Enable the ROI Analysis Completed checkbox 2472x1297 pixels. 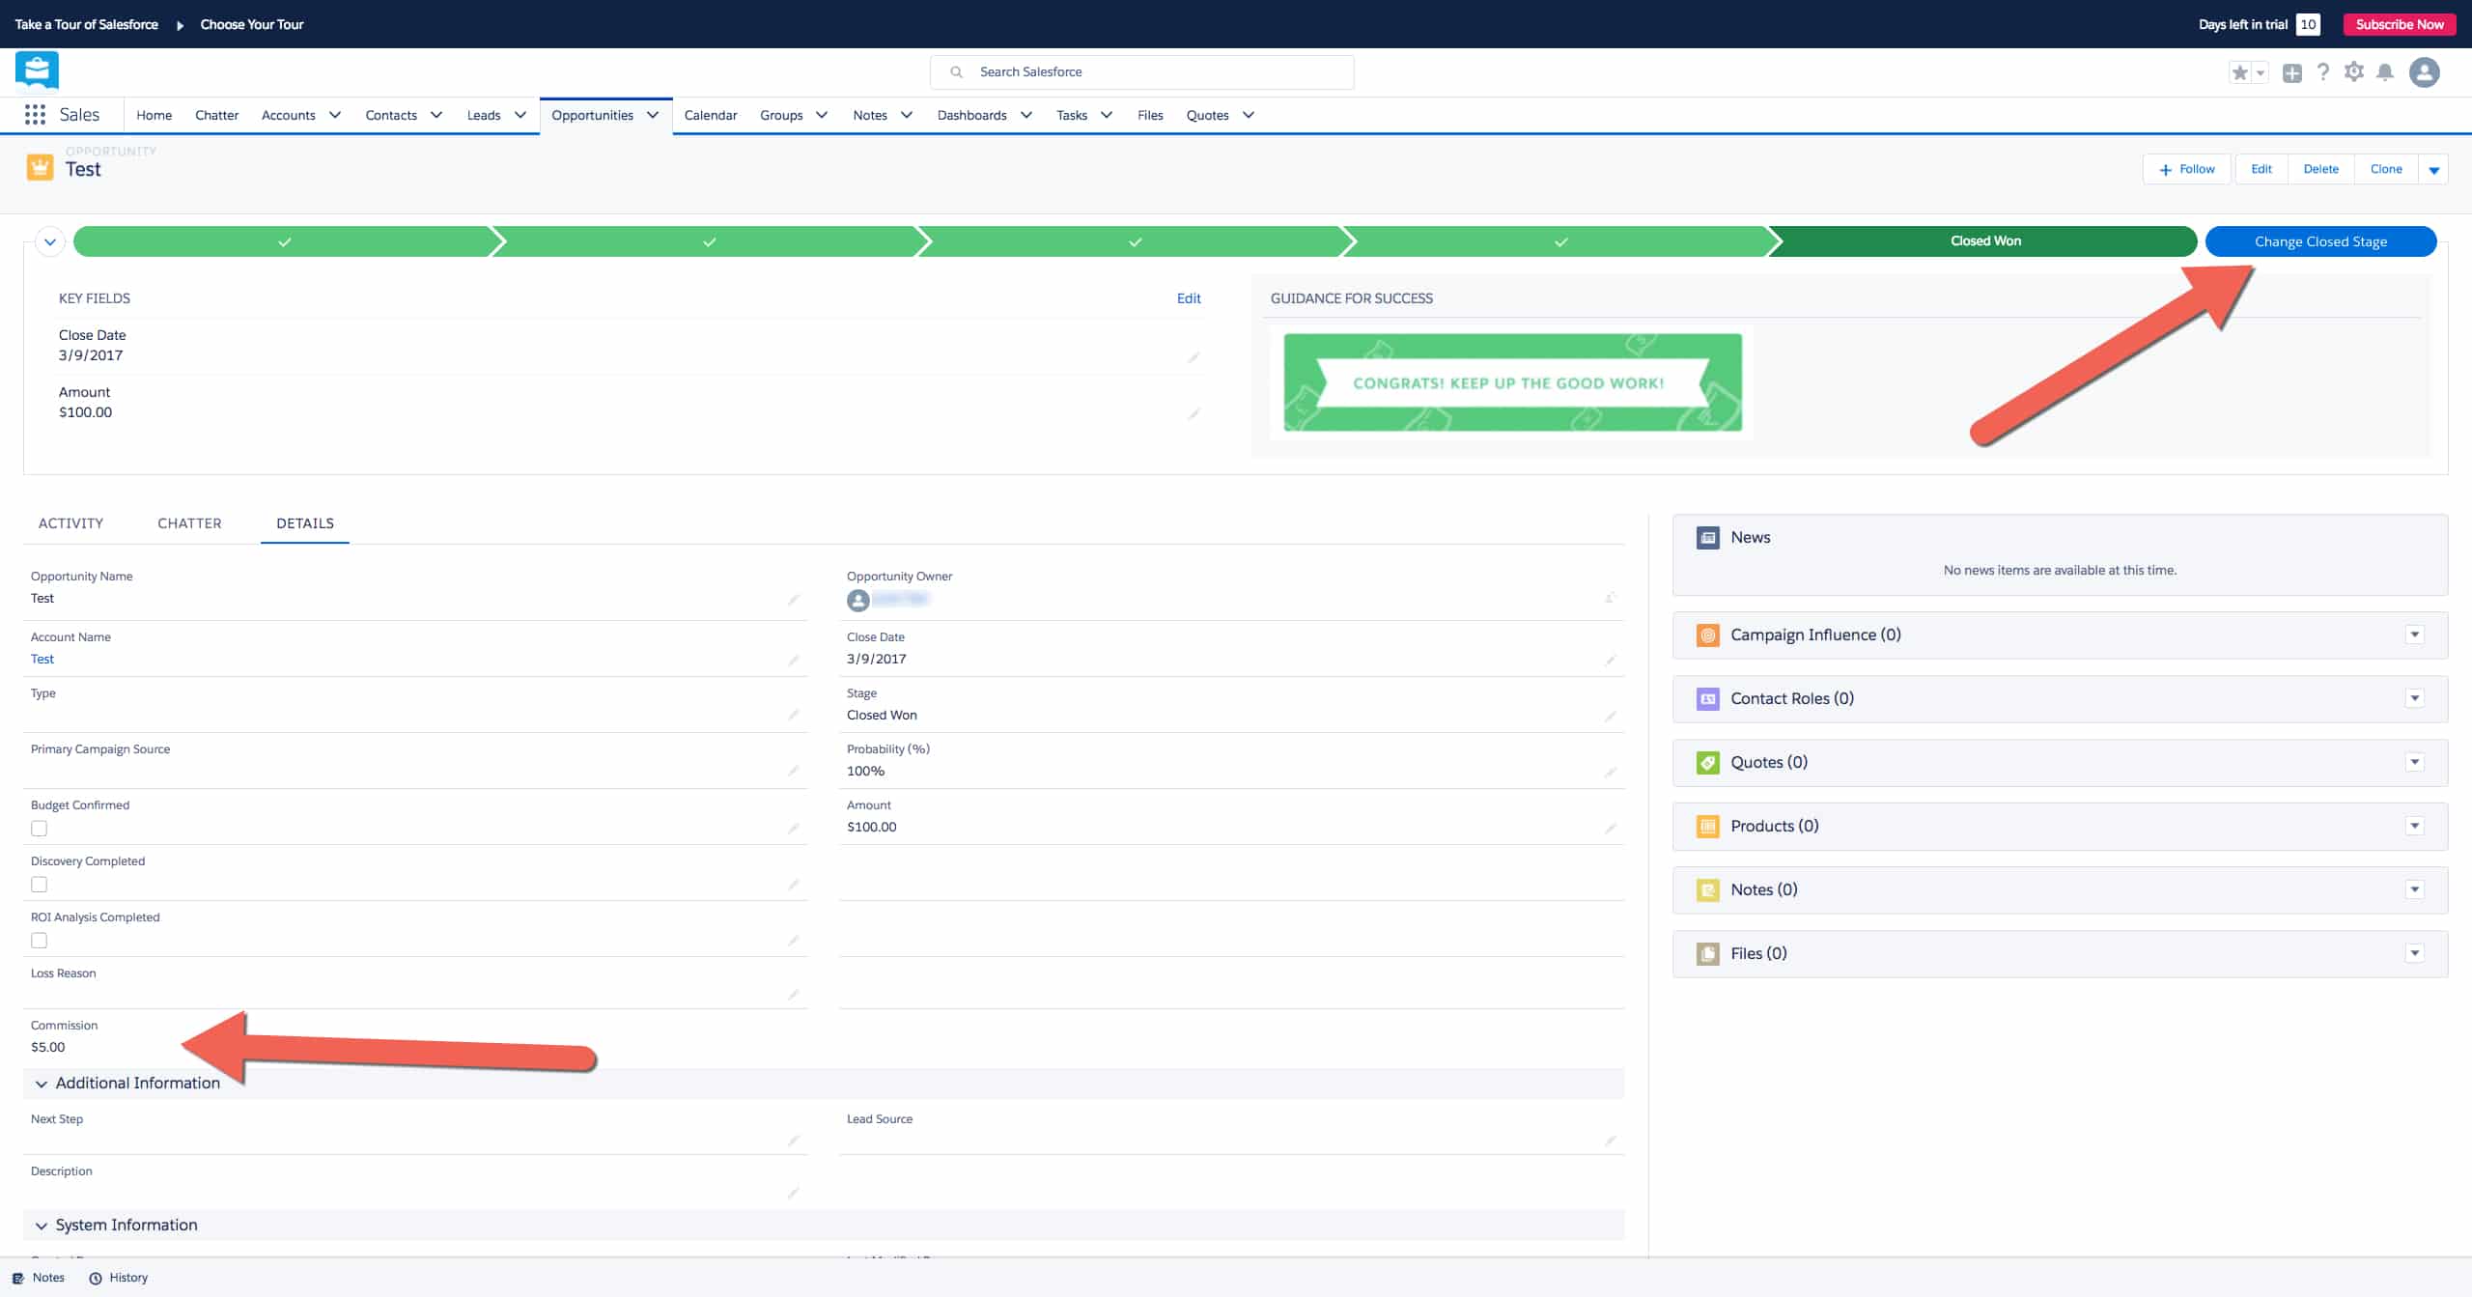click(39, 941)
